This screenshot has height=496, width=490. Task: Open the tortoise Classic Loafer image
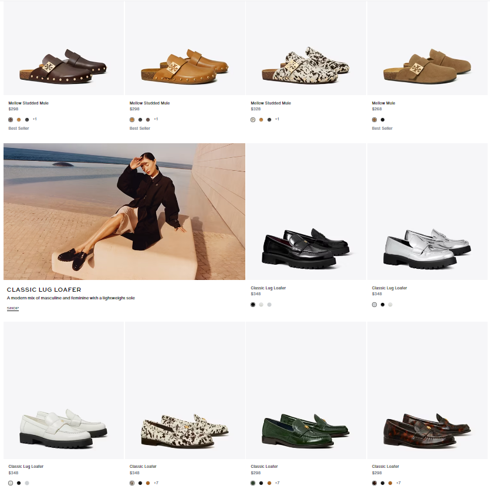point(427,390)
